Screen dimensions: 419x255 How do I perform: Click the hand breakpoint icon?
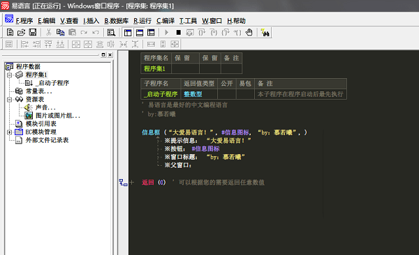(249, 33)
